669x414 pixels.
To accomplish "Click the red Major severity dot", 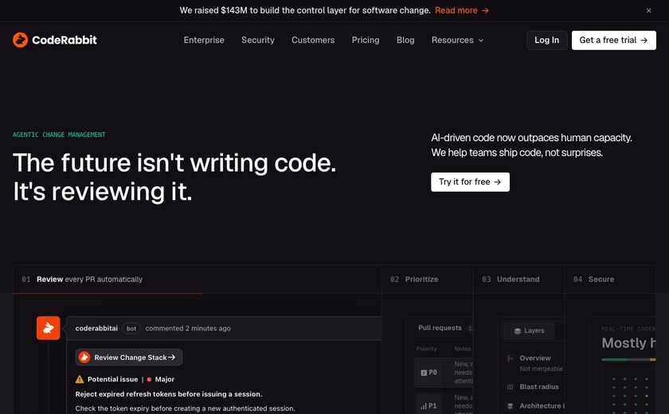I will [150, 379].
